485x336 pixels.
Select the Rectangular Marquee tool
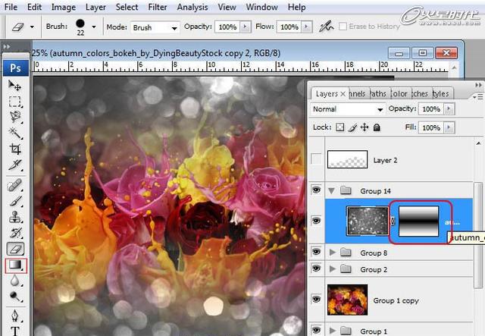point(14,102)
